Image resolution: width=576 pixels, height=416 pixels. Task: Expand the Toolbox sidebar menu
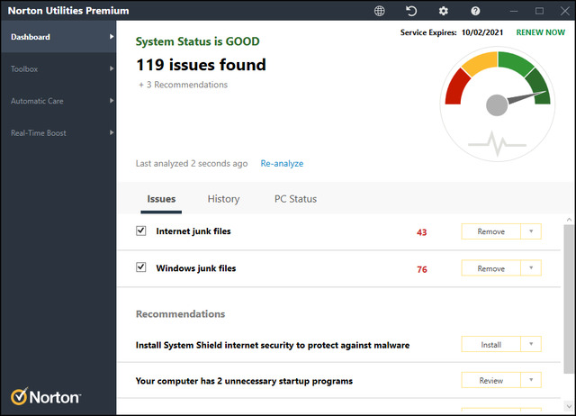(x=58, y=68)
